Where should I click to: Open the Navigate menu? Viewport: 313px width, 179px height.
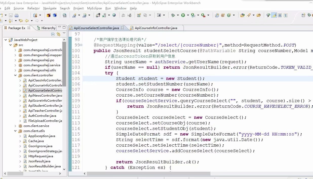50,8
